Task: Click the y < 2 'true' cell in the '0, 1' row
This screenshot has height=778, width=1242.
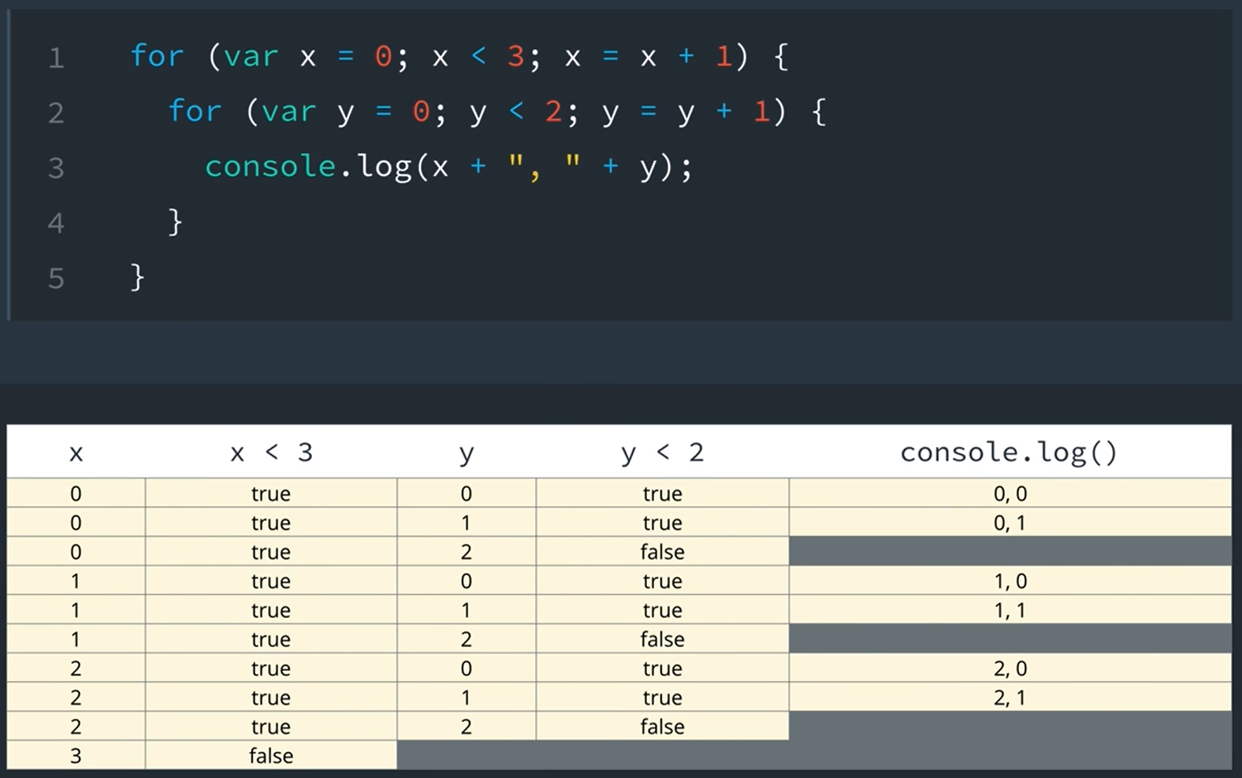Action: 662,523
